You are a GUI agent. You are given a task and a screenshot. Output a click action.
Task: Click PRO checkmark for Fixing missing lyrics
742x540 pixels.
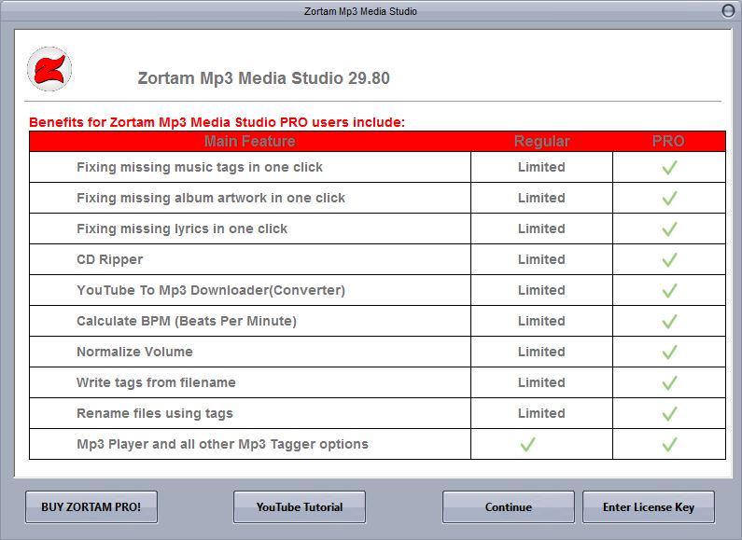[x=669, y=228]
